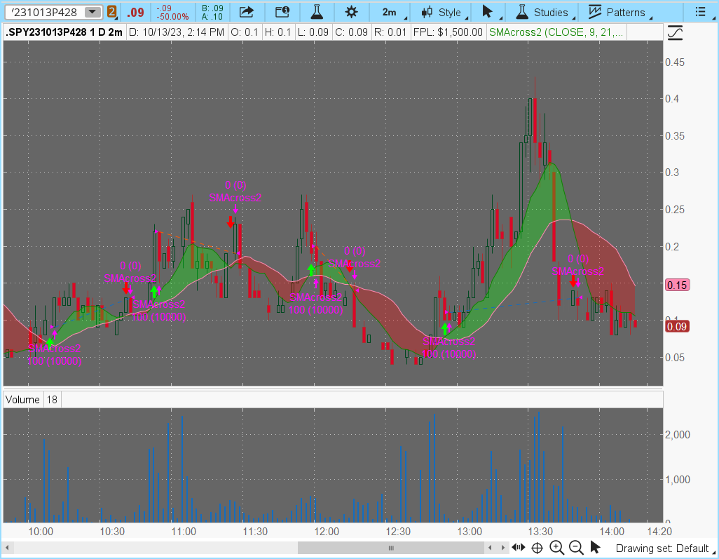Click the last price .09 in toolbar
This screenshot has height=559, width=719.
[x=135, y=13]
